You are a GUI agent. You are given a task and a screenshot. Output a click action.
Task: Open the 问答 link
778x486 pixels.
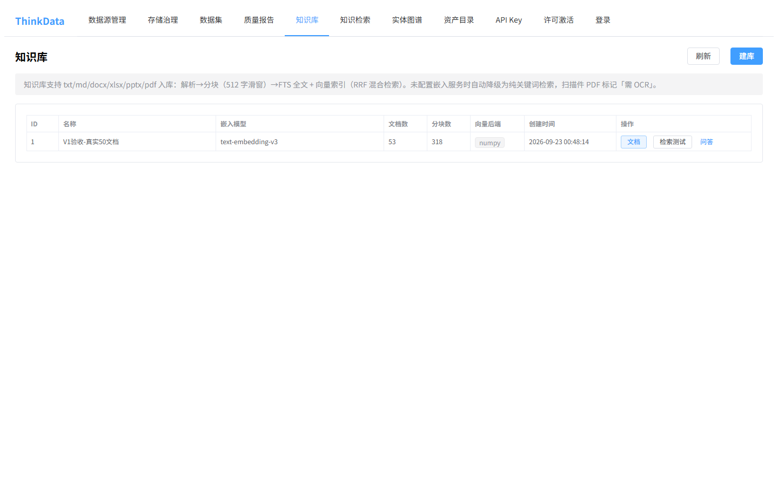coord(706,142)
